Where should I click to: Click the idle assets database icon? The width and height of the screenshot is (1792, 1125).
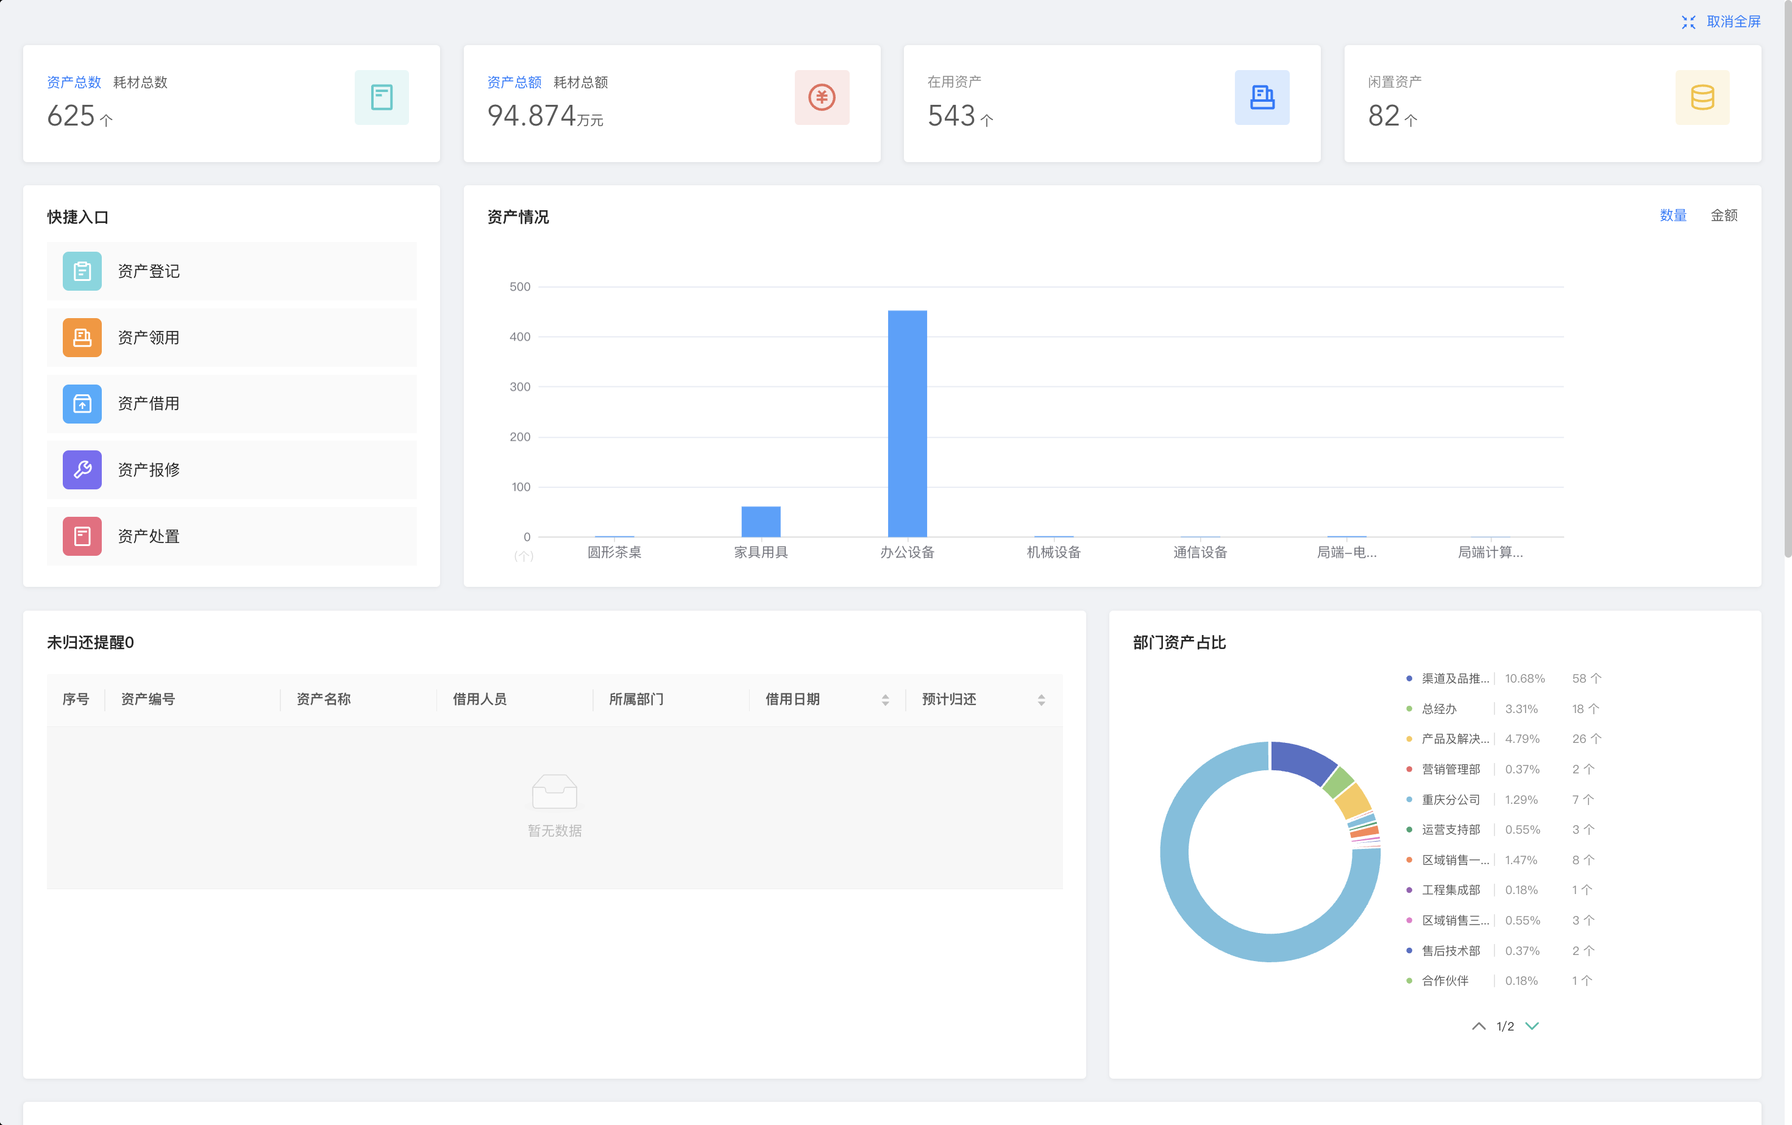pyautogui.click(x=1702, y=98)
